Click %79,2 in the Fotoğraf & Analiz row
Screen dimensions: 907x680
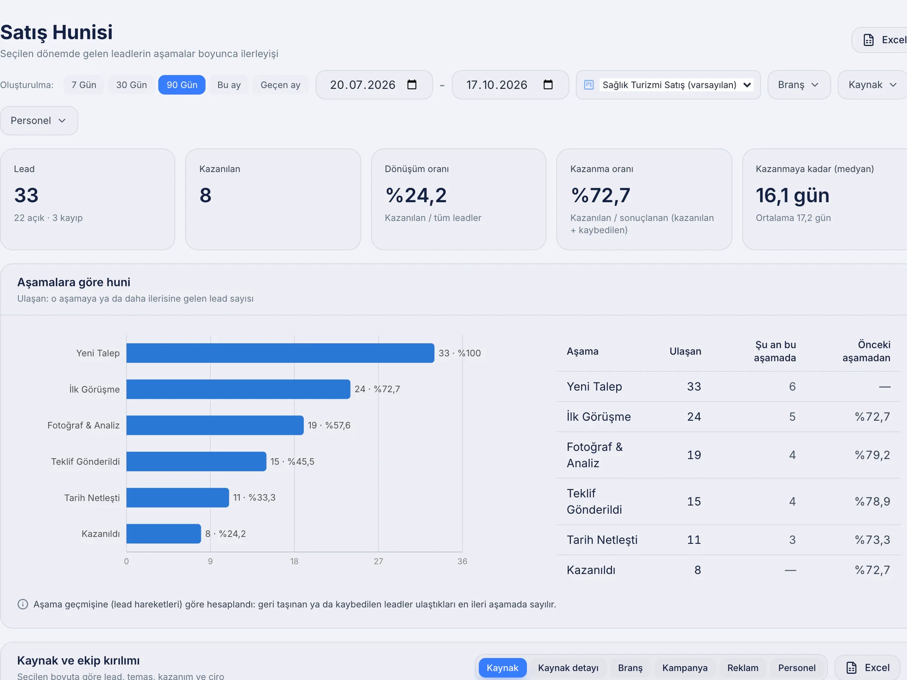coord(872,455)
